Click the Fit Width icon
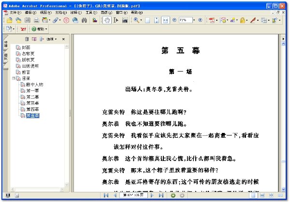This screenshot has width=290, height=203. coord(165,20)
